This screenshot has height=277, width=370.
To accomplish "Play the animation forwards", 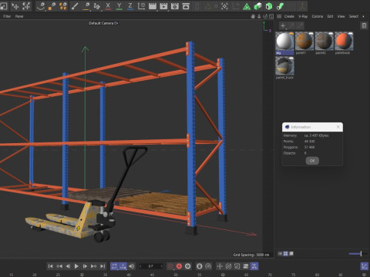I will (x=76, y=266).
